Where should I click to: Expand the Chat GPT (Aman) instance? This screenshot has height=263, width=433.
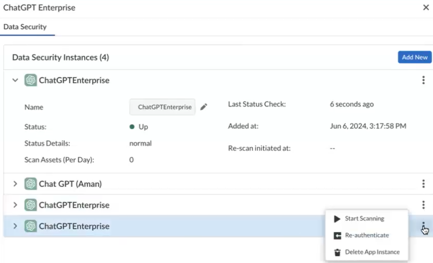15,184
